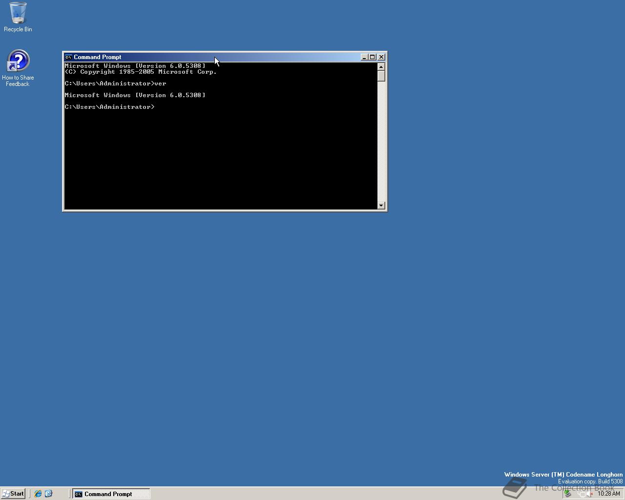
Task: Click the Command Prompt scrollbar up arrow
Action: 381,66
